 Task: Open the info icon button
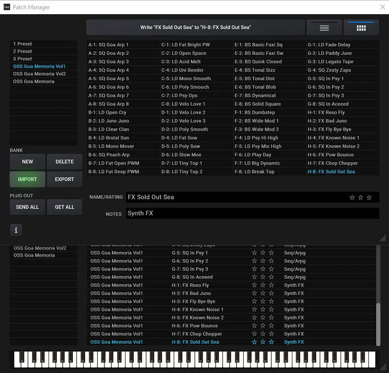point(16,230)
